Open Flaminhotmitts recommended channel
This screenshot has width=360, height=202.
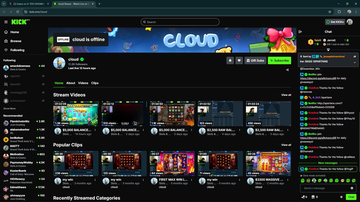pyautogui.click(x=24, y=123)
